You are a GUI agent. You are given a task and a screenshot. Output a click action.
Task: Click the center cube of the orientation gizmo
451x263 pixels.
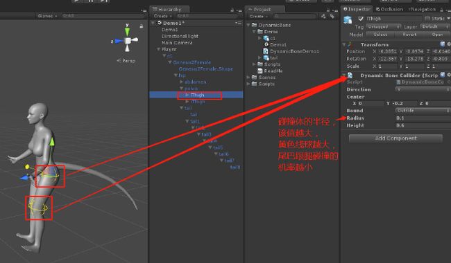(x=128, y=41)
